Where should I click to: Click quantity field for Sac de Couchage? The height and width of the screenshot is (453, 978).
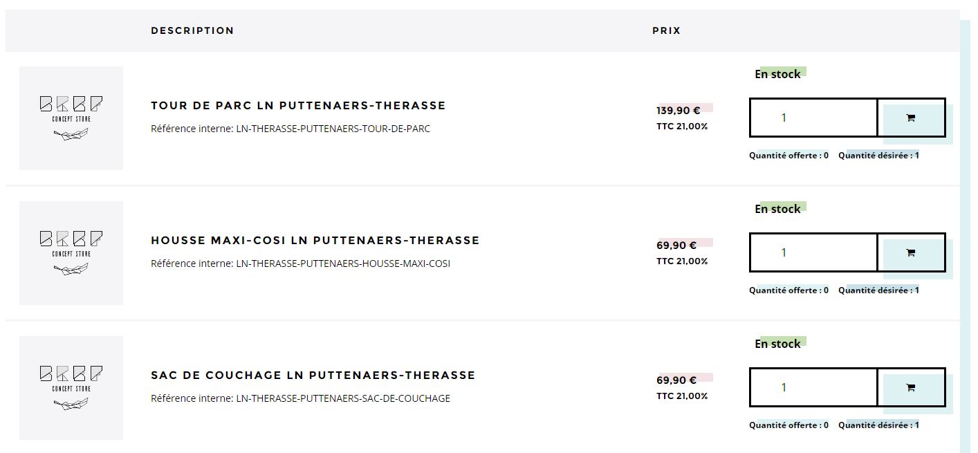pos(813,388)
